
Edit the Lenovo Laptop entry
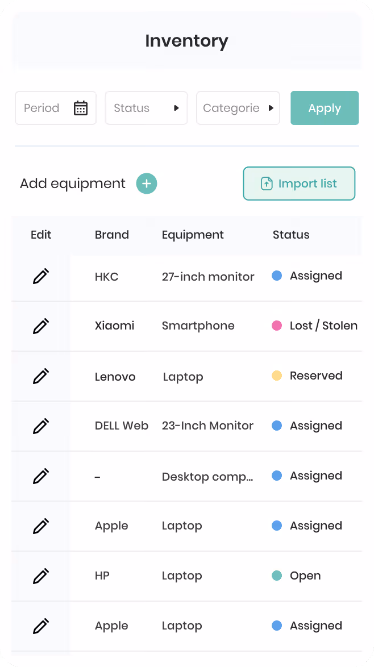[41, 376]
